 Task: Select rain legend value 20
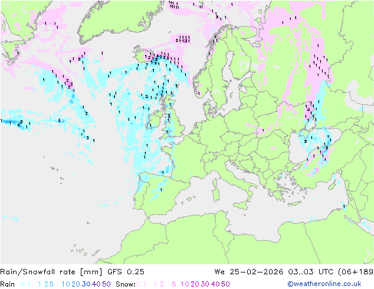tap(76, 284)
